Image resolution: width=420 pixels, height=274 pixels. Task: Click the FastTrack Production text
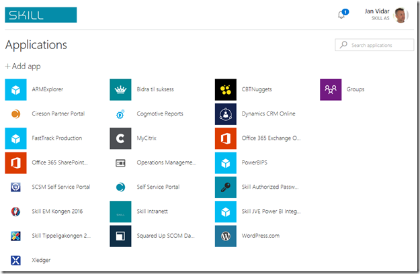click(57, 138)
